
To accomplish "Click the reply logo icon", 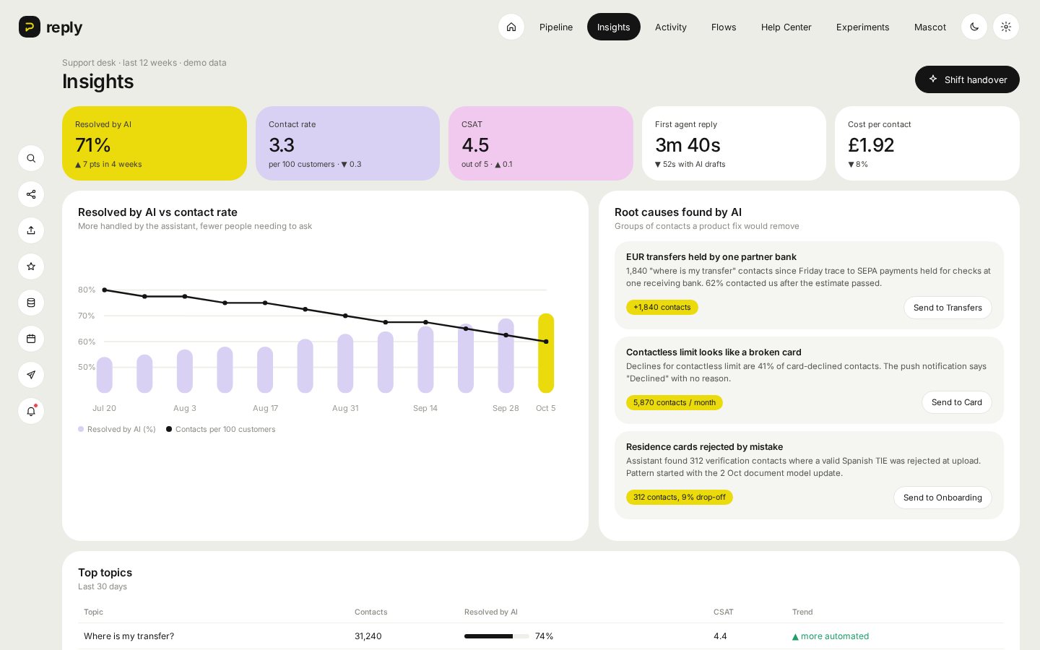I will pos(30,27).
